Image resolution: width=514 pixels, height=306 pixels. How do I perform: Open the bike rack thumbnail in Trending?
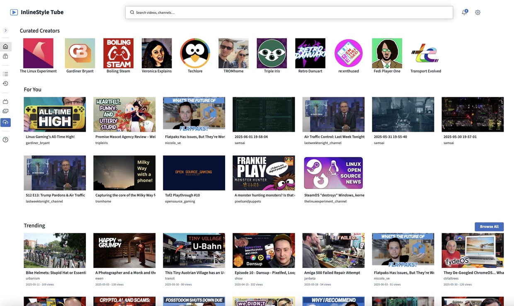pos(55,251)
